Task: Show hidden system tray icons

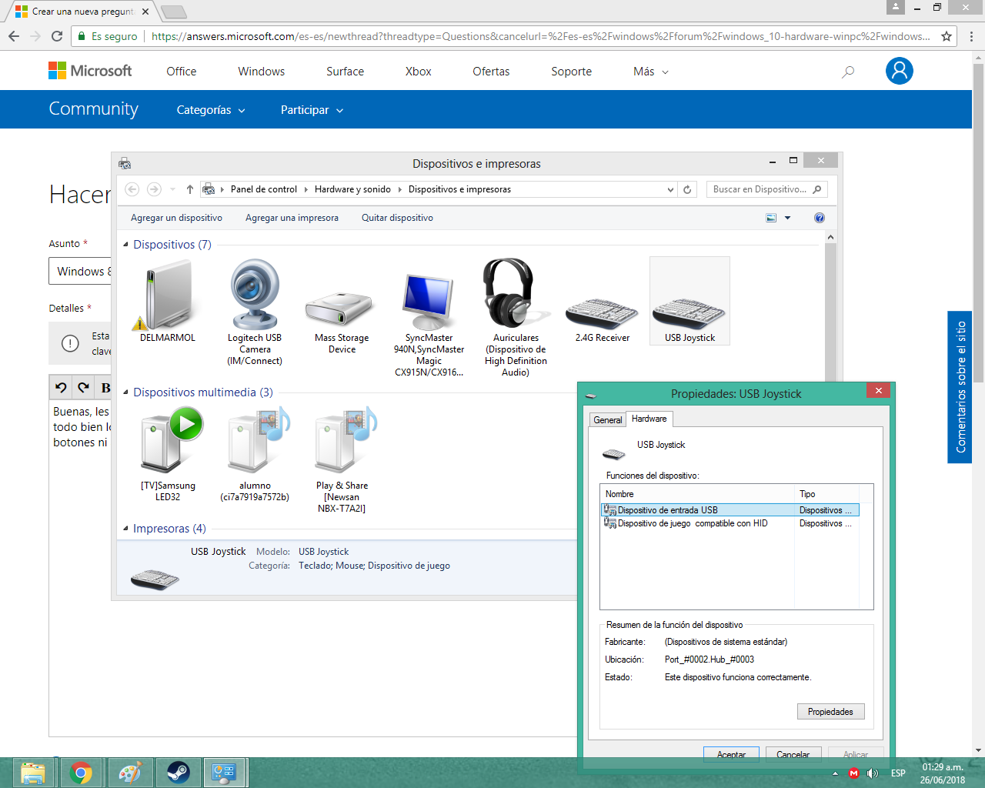Action: click(x=835, y=773)
